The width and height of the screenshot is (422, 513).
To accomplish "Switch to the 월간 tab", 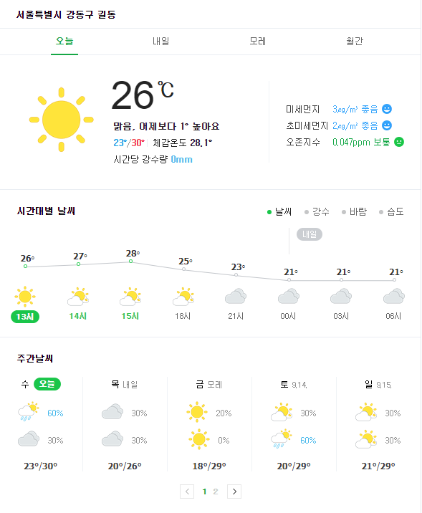I will point(355,42).
